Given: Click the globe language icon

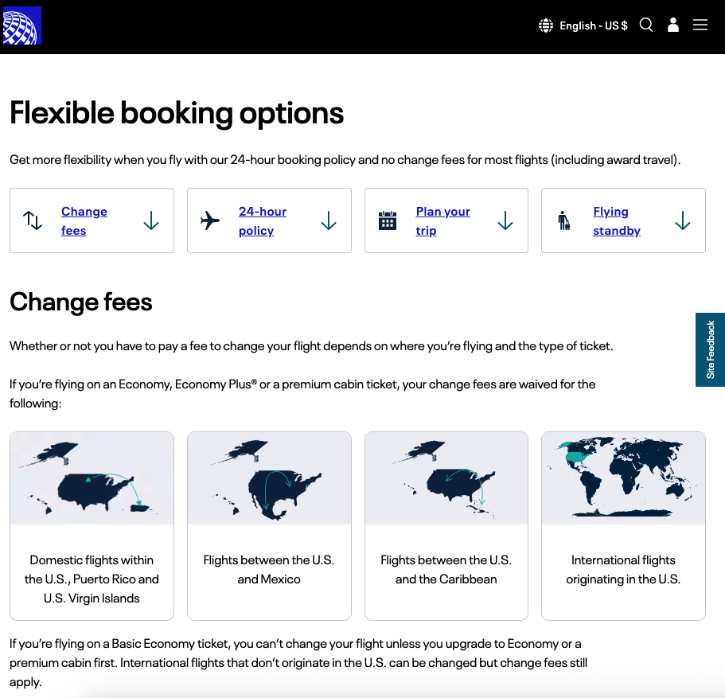Looking at the screenshot, I should (545, 25).
